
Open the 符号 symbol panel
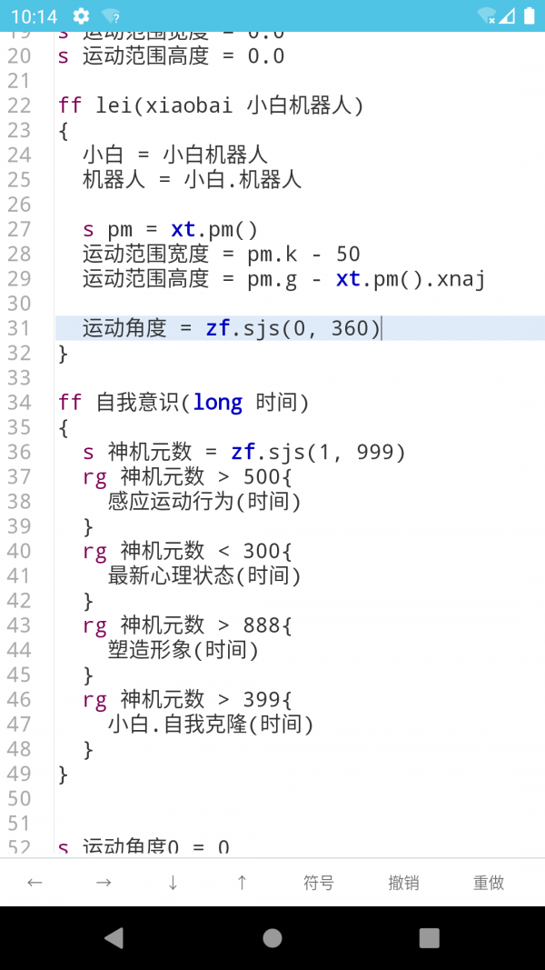319,883
